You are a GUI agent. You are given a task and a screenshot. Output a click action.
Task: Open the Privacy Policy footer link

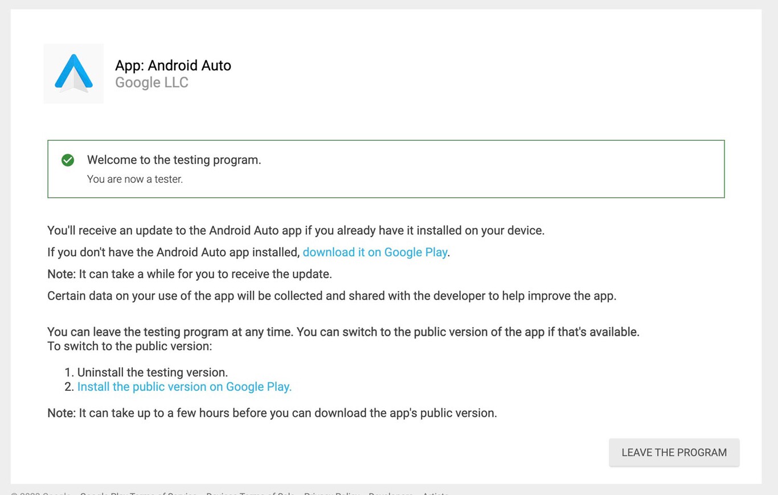(x=331, y=494)
